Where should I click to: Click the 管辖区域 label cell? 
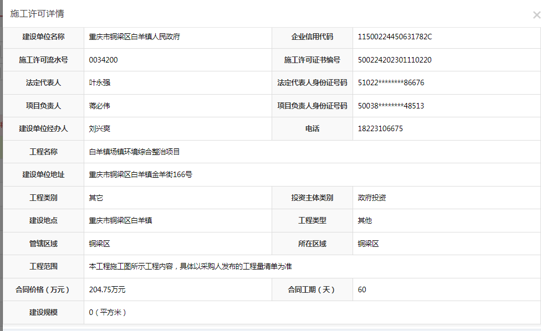point(43,244)
